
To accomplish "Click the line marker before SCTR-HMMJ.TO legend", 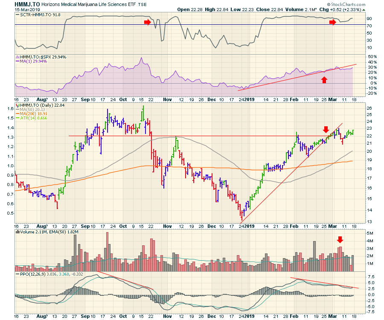I will coord(17,15).
